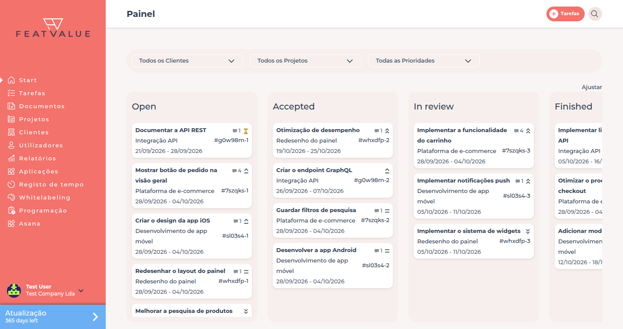The height and width of the screenshot is (329, 623).
Task: Click the FeatValue logo
Action: coord(53,28)
